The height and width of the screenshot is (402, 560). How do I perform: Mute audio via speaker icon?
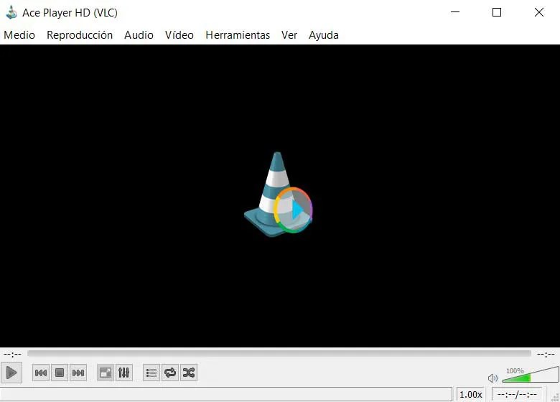pyautogui.click(x=493, y=378)
